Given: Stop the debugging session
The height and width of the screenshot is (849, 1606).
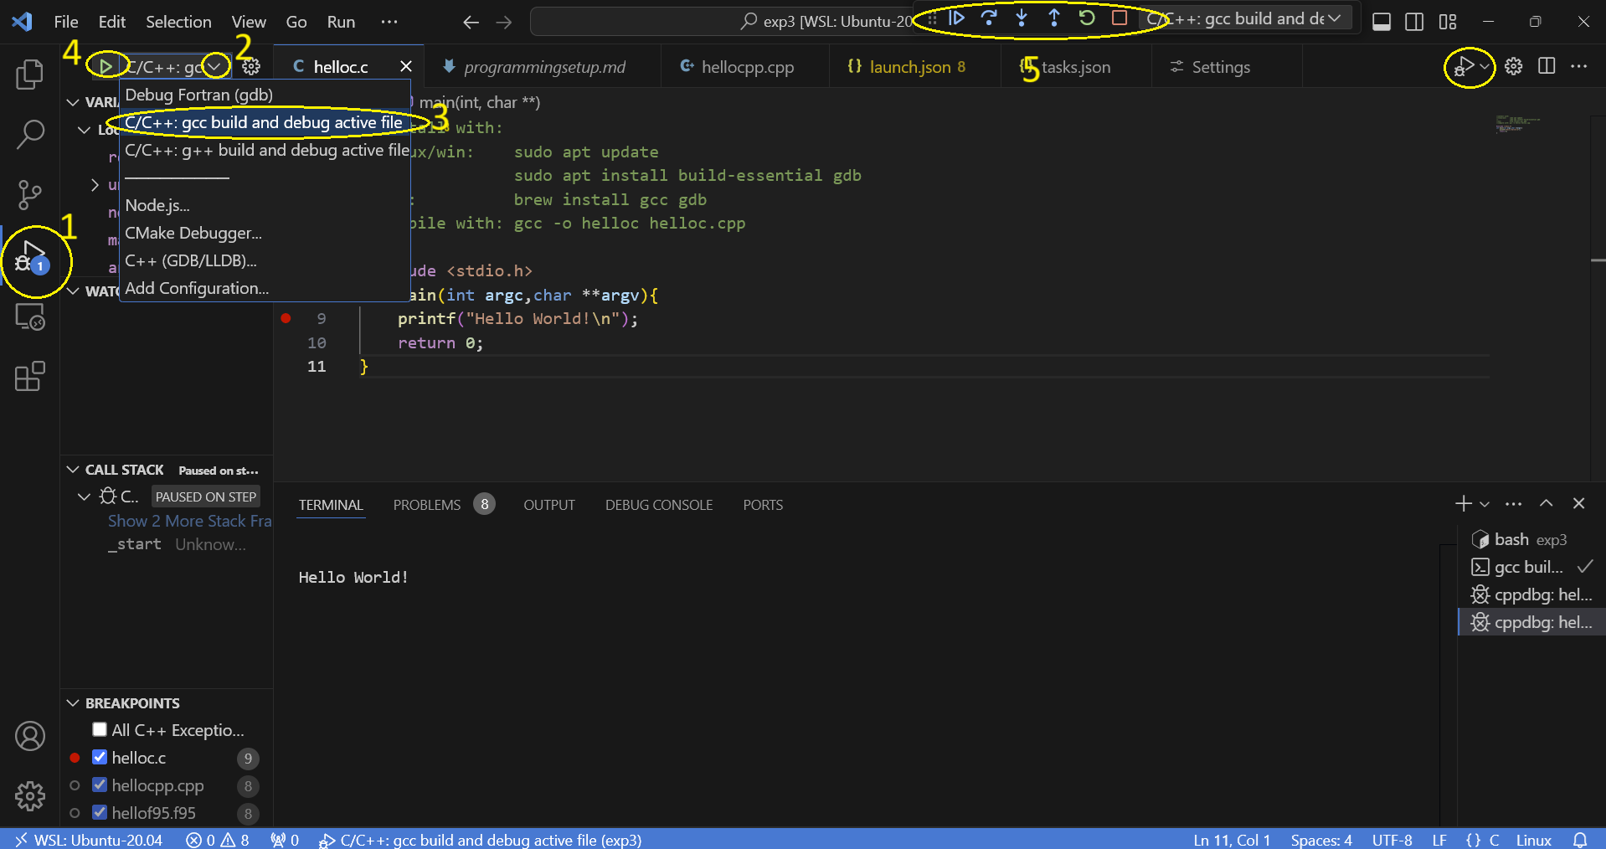Looking at the screenshot, I should (x=1120, y=18).
